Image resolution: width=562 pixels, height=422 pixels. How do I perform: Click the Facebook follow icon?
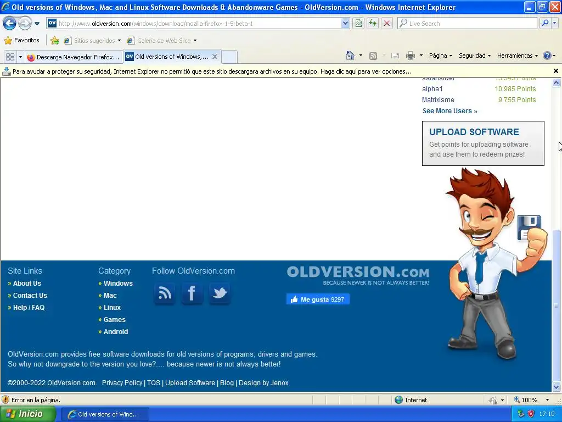pyautogui.click(x=192, y=293)
